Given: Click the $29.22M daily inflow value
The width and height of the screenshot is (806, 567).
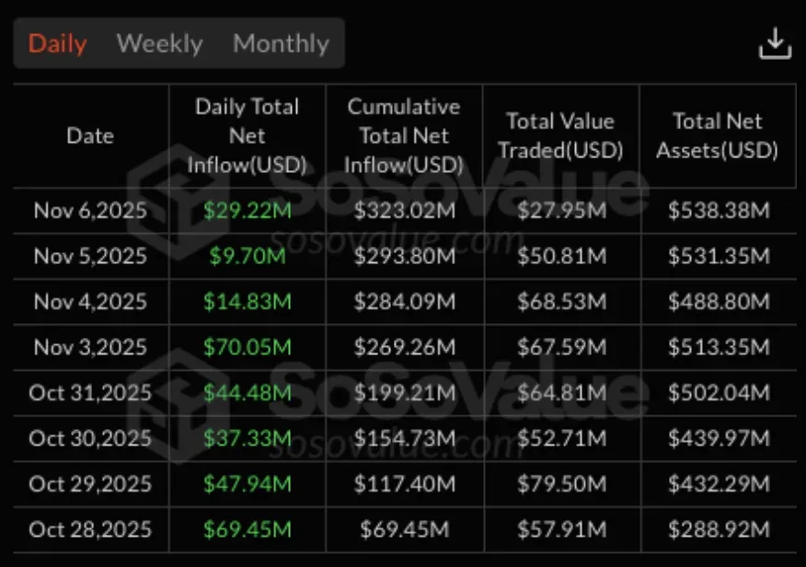Looking at the screenshot, I should pos(247,211).
